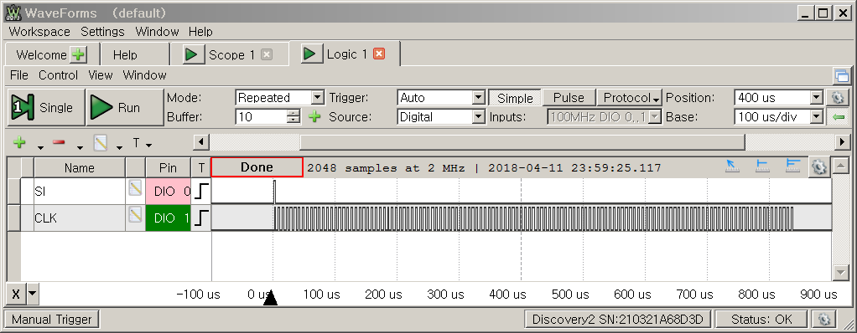857x333 pixels.
Task: Click the pink DIO 0 pin cell
Action: pos(169,192)
